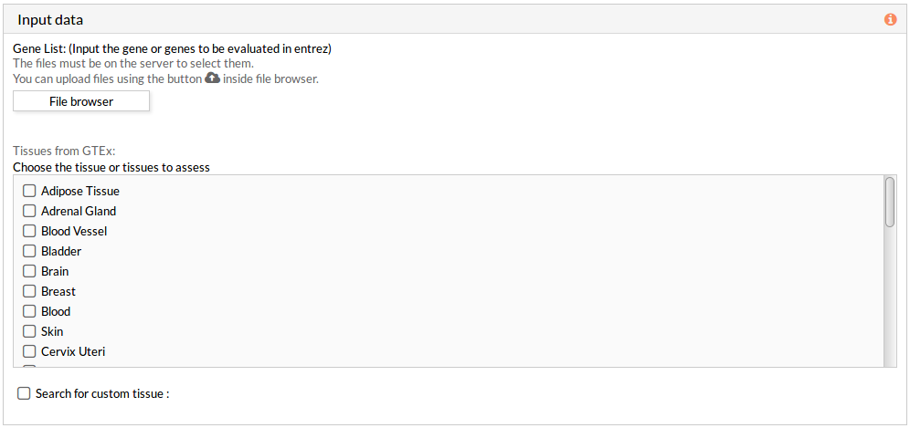Viewport: 910px width, 428px height.
Task: Click the Input data panel header
Action: (454, 20)
